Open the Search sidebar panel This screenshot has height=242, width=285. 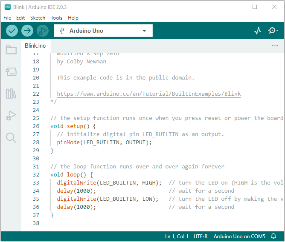tap(11, 138)
